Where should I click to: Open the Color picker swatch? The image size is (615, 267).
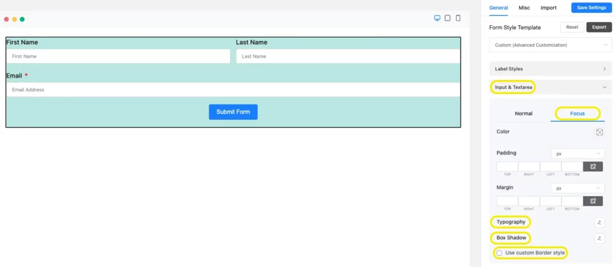(x=599, y=132)
